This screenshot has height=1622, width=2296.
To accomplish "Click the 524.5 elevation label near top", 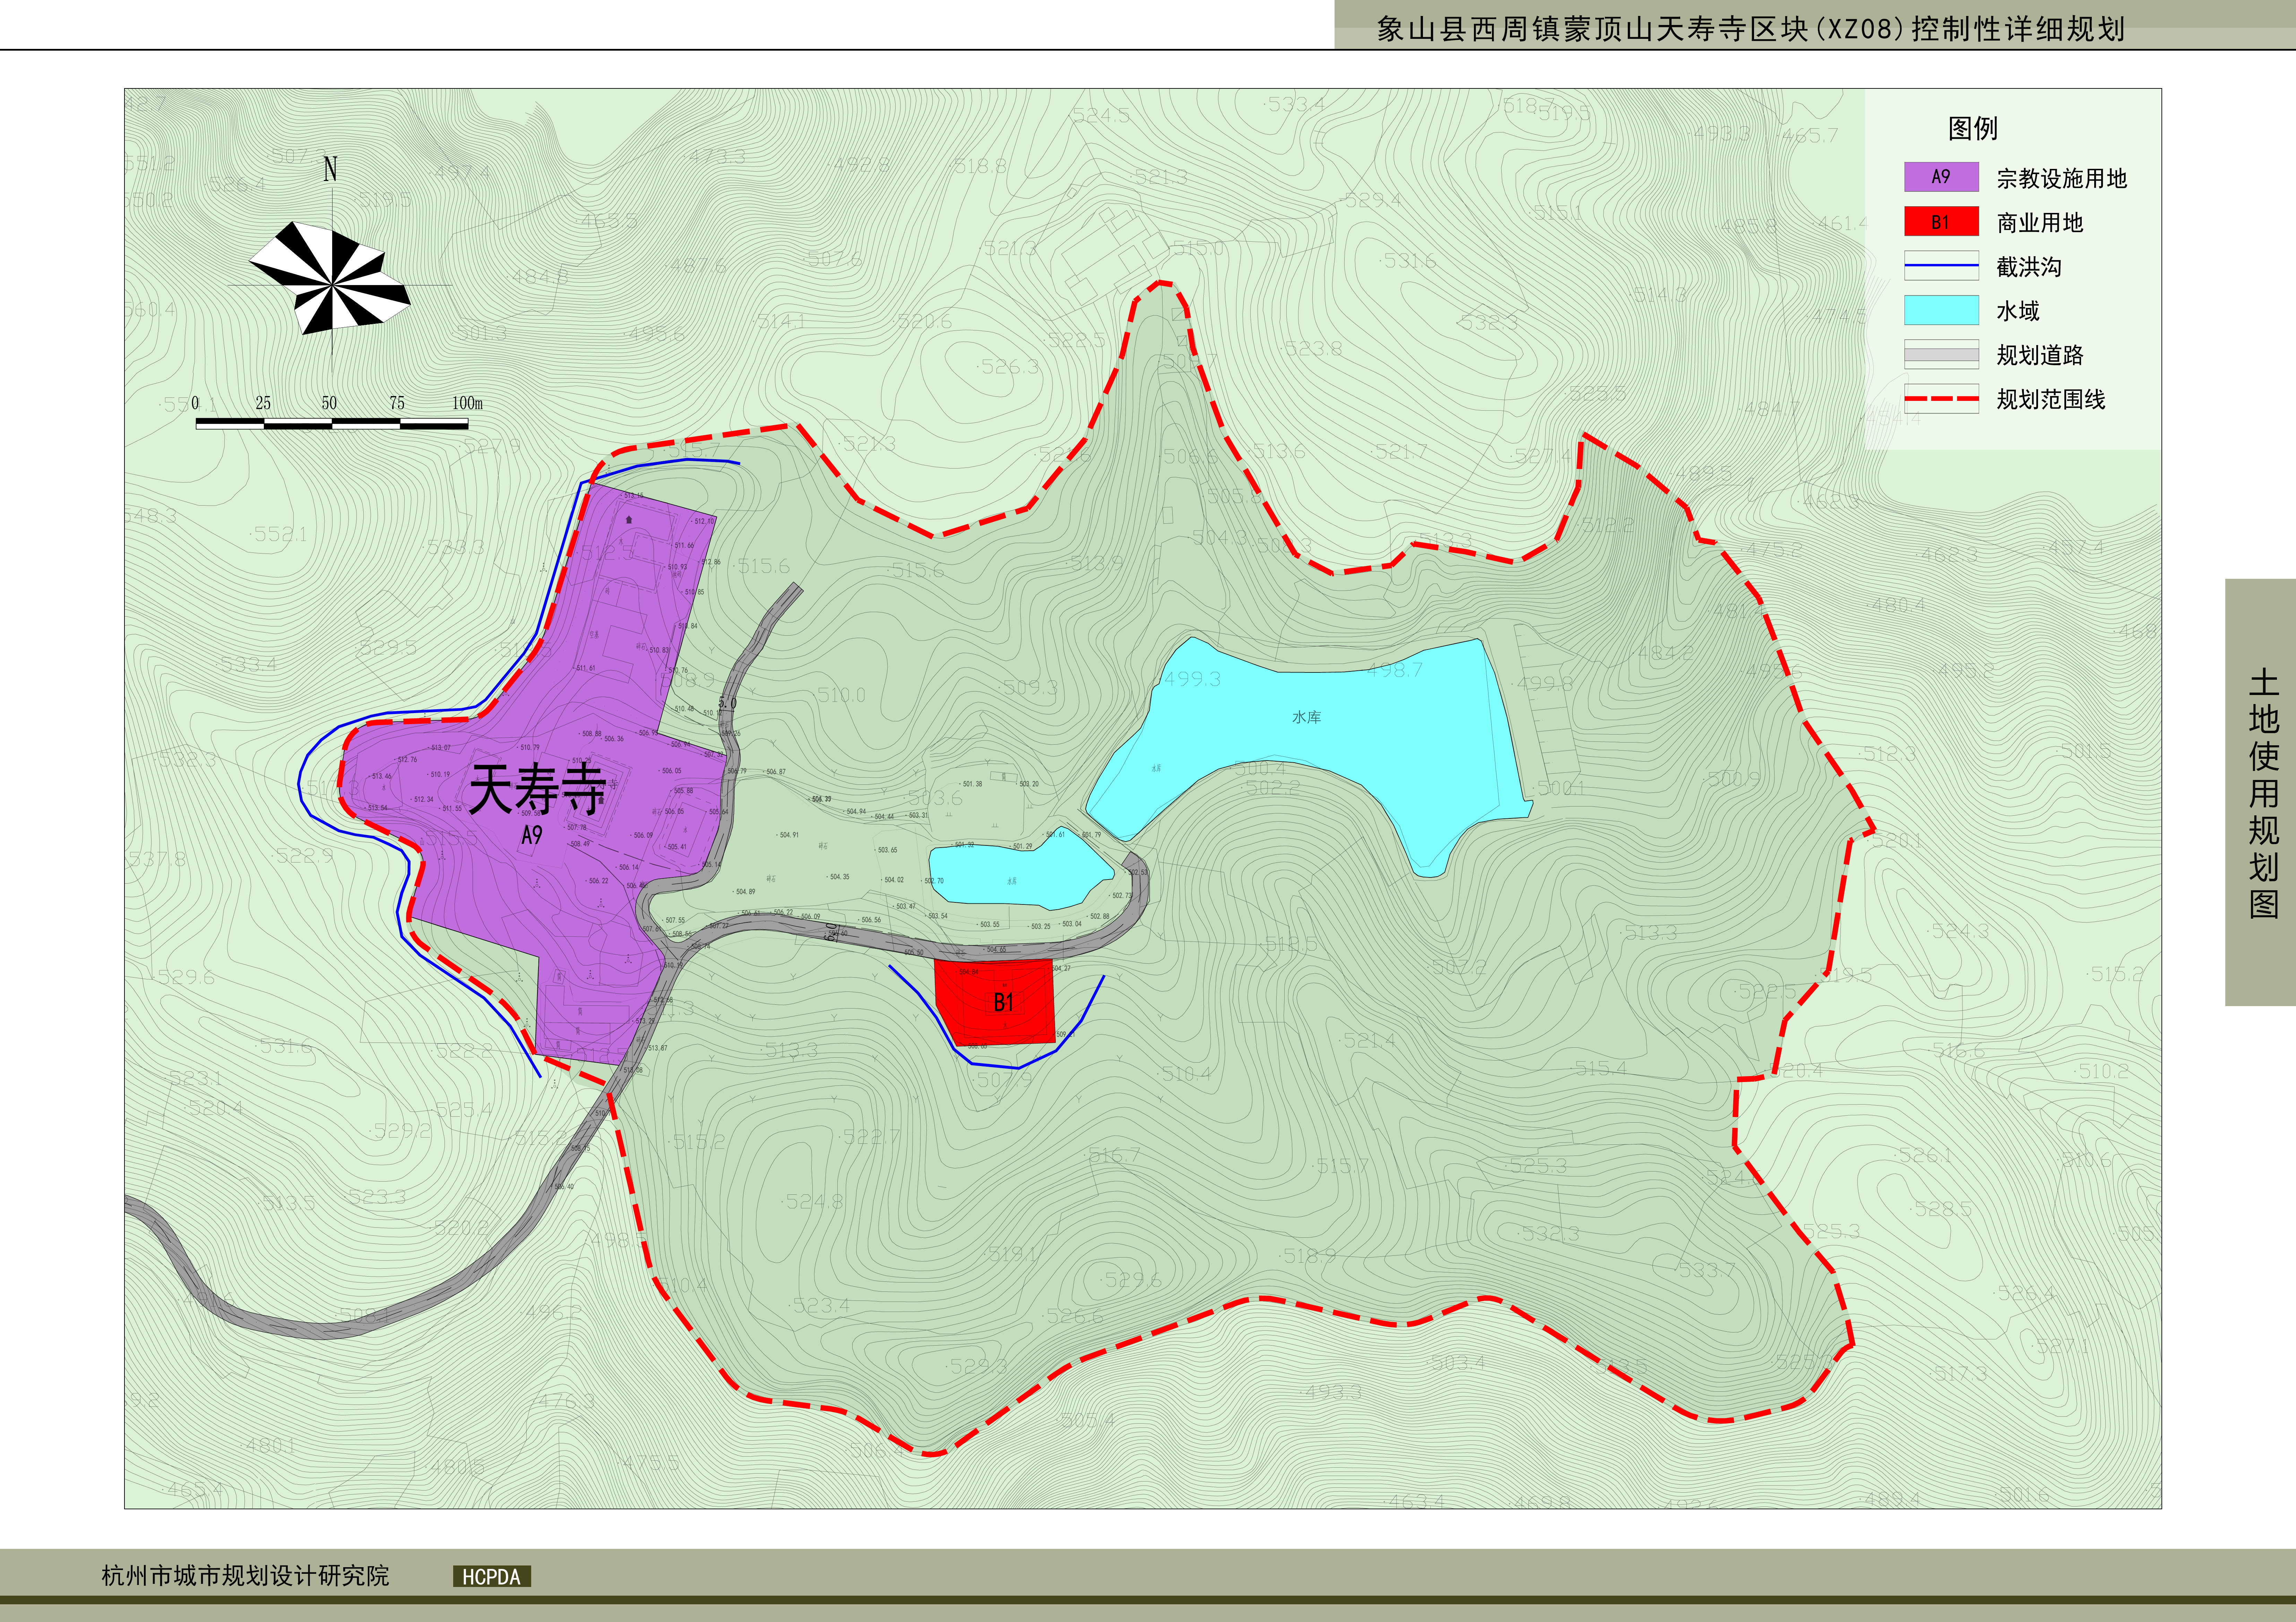I will tap(1100, 115).
